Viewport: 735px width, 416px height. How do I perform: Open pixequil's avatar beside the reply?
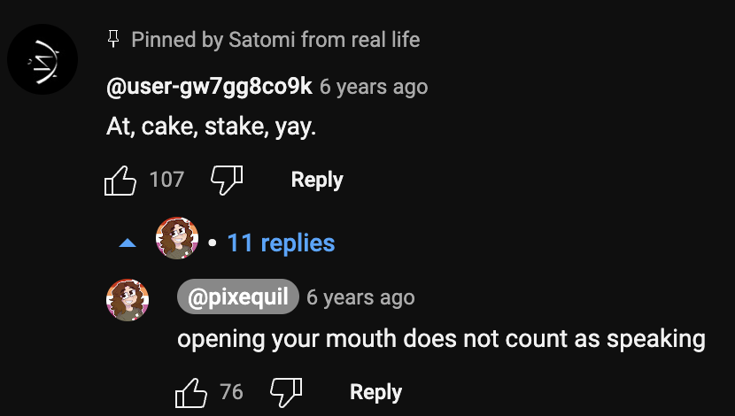point(128,299)
